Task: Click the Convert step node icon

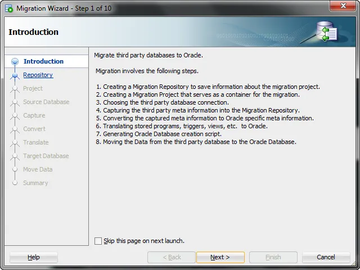Action: click(x=15, y=129)
